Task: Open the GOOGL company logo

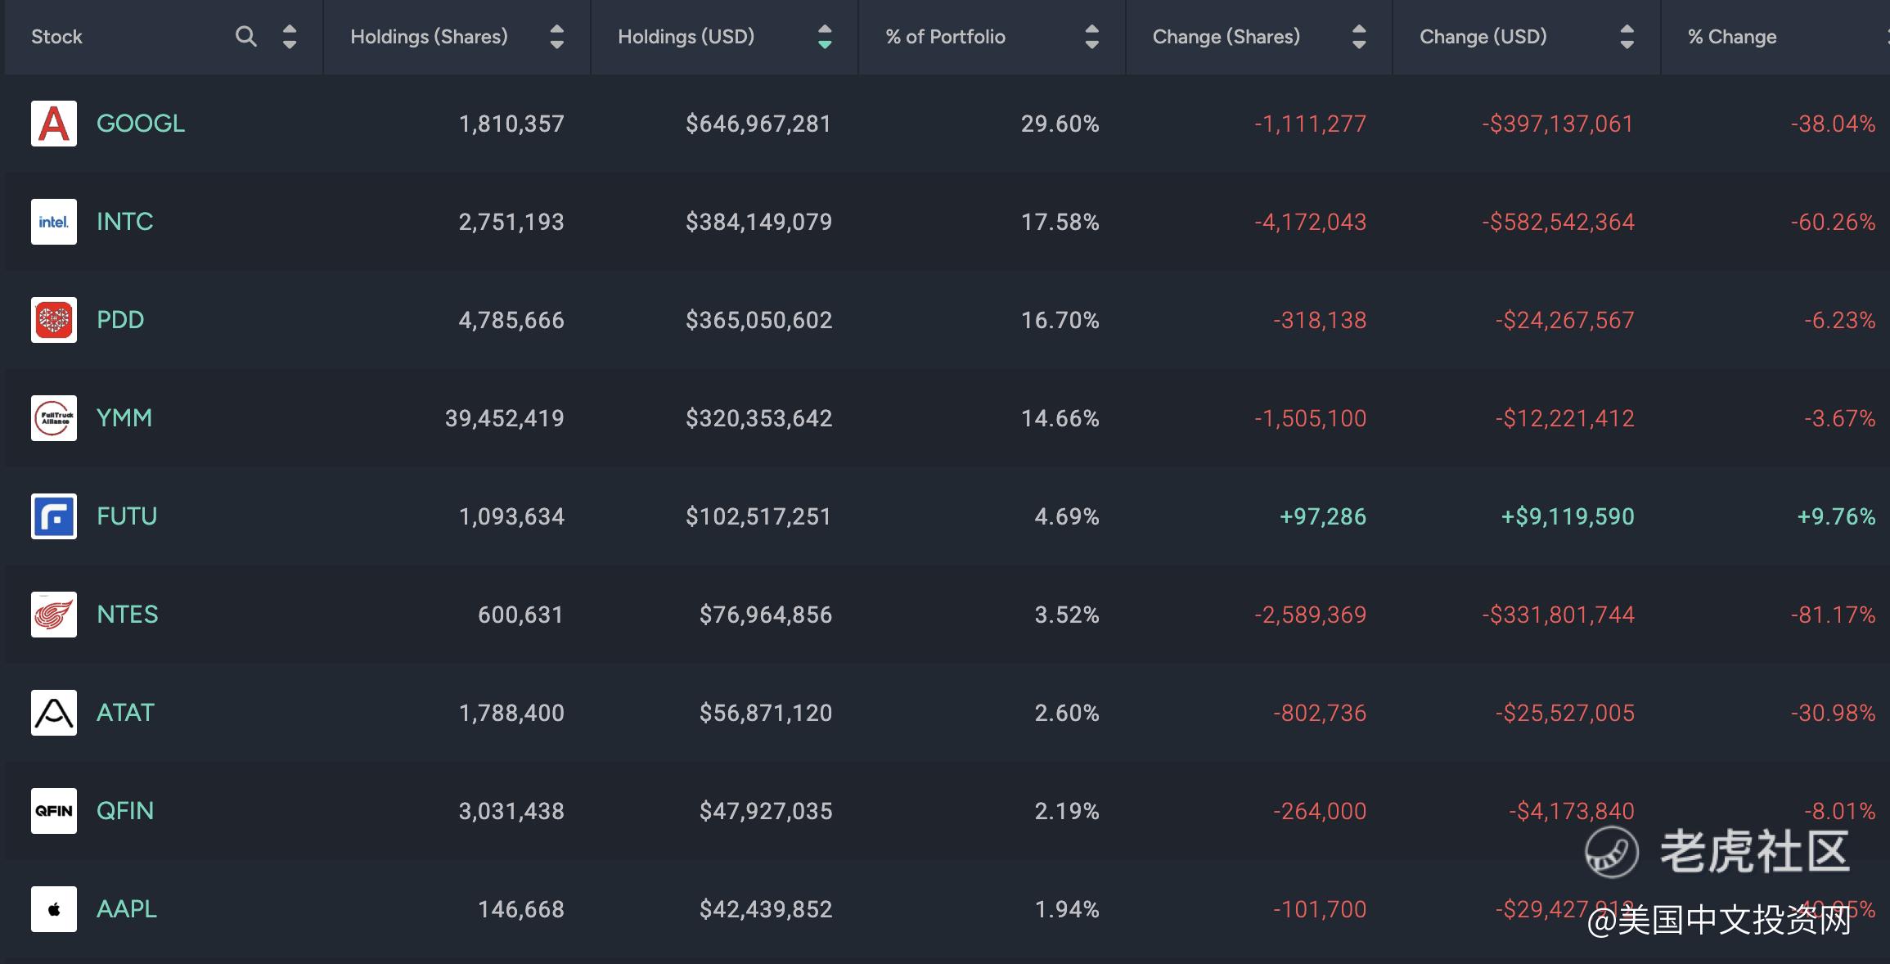Action: pyautogui.click(x=54, y=124)
